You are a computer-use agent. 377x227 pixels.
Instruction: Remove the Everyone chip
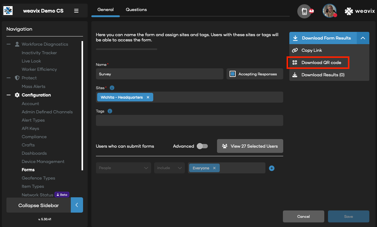pos(214,168)
